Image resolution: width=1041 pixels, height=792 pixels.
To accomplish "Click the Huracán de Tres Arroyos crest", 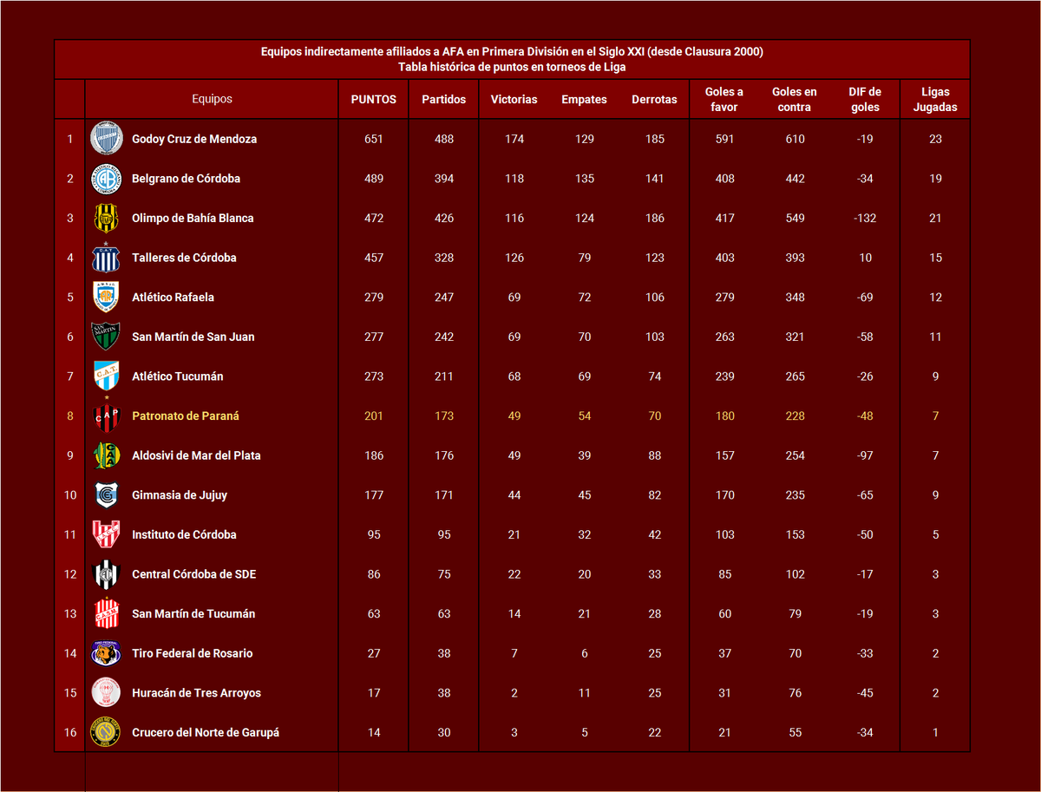I will 107,693.
